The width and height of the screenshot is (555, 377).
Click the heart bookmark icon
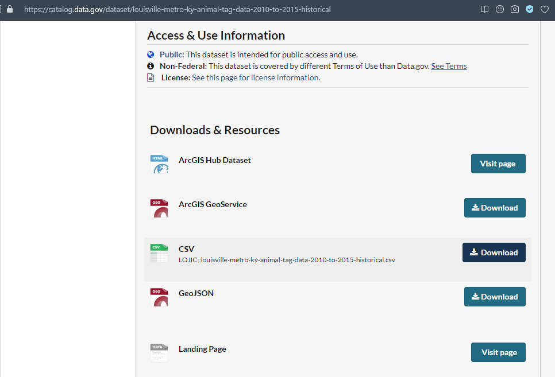(544, 10)
